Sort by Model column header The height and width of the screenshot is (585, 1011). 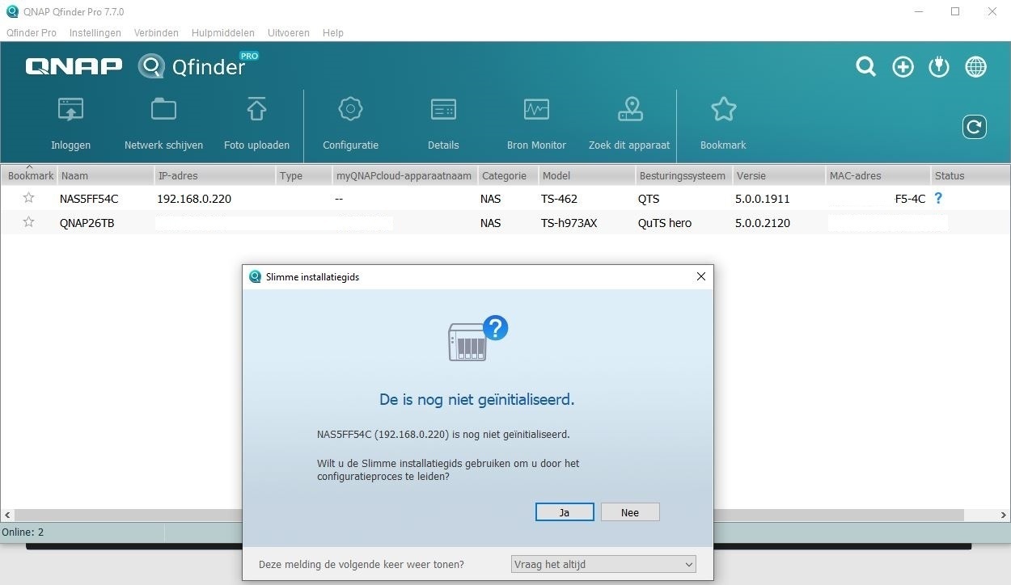tap(587, 175)
